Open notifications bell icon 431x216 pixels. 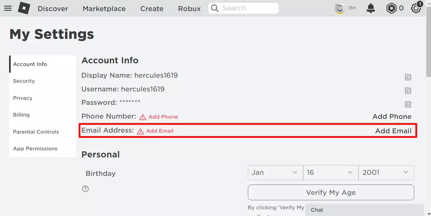371,8
